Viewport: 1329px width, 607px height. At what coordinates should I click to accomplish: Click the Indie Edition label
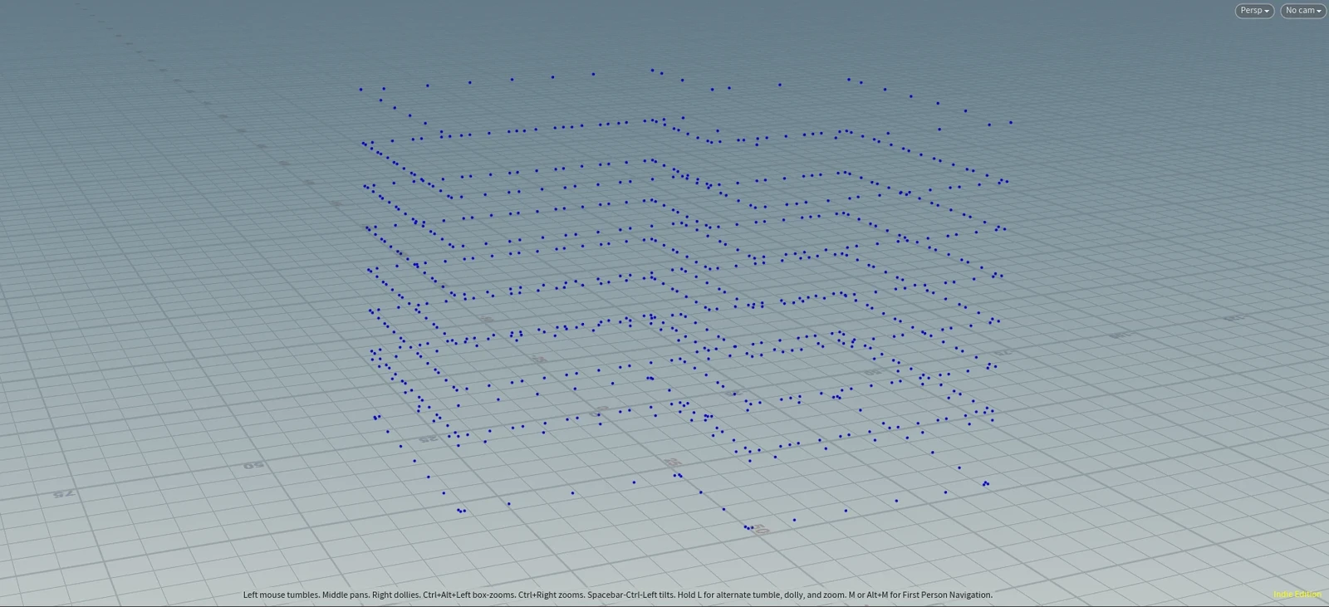(1297, 595)
